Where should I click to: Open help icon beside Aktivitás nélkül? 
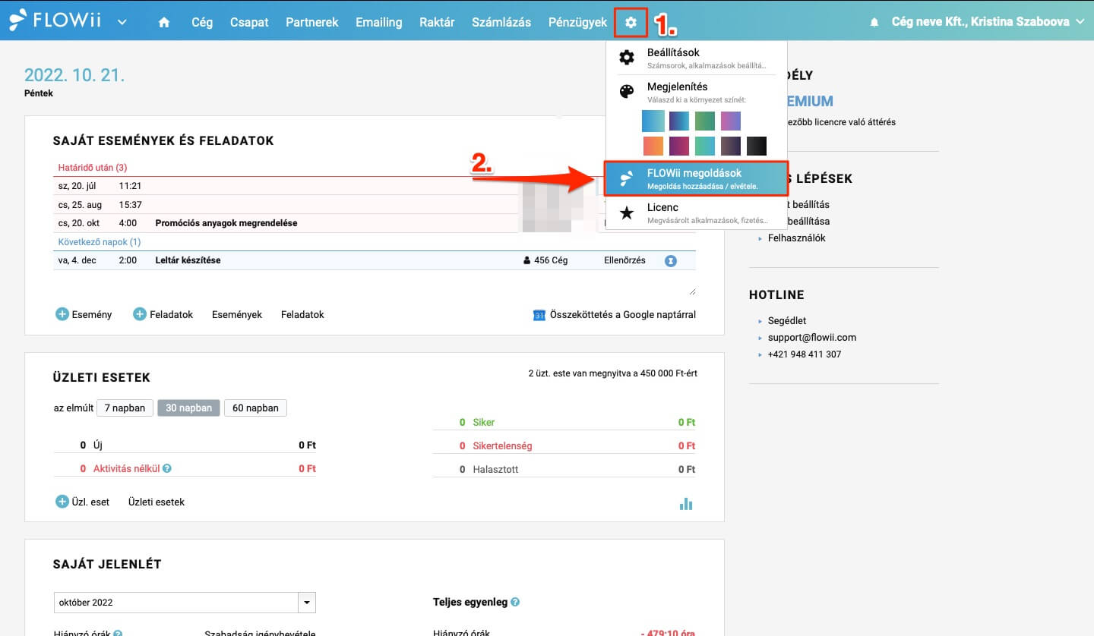coord(167,468)
